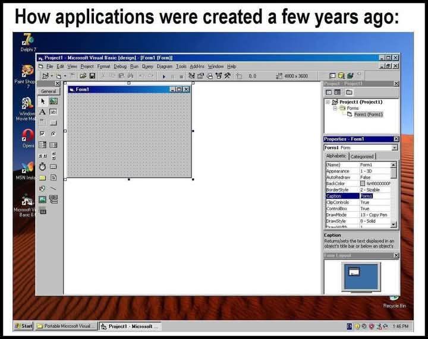Toggle Folders in the Project explorer

[x=349, y=92]
